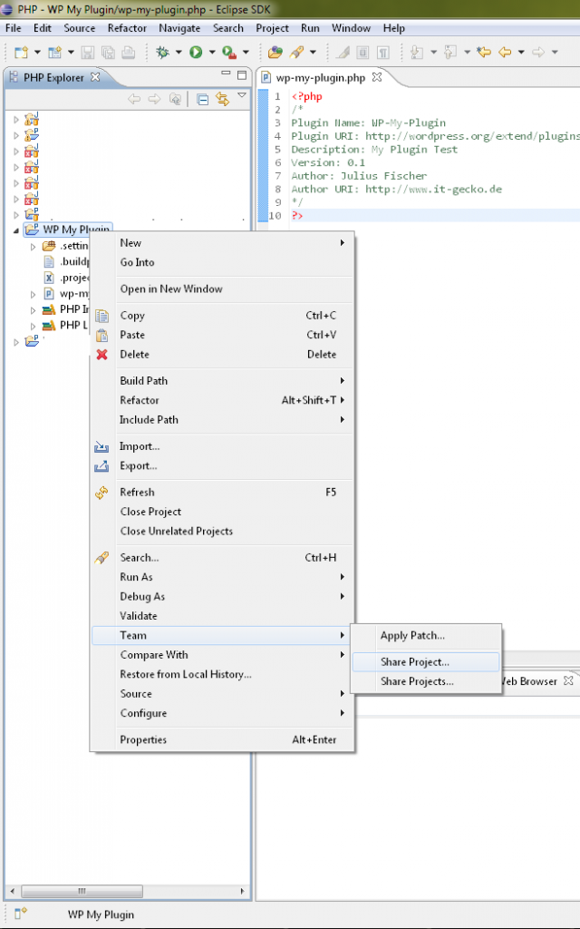Click the Refresh icon in context menu
The height and width of the screenshot is (929, 580).
[102, 493]
